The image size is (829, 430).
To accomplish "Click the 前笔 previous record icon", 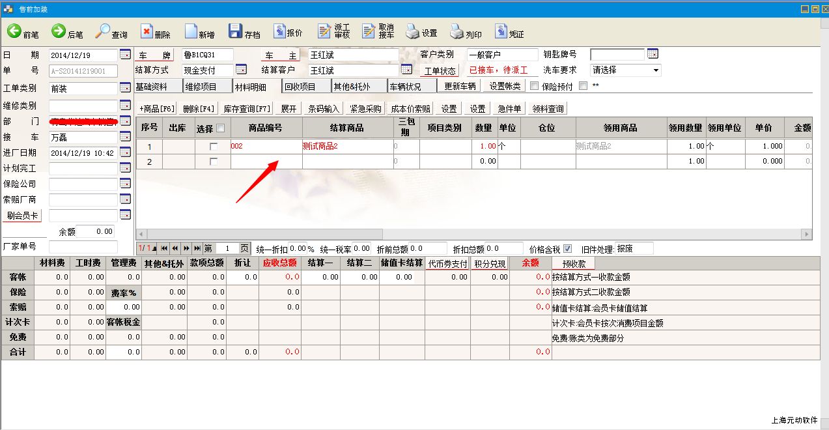I will [14, 31].
